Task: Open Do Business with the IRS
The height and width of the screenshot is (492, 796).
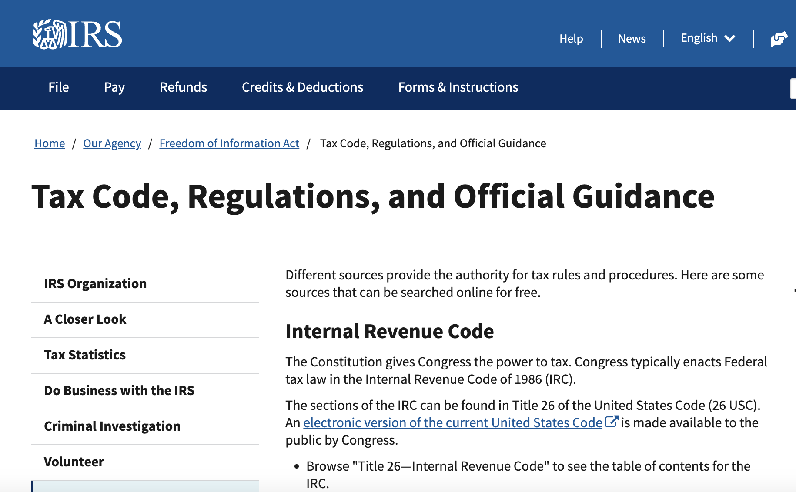Action: [x=119, y=391]
